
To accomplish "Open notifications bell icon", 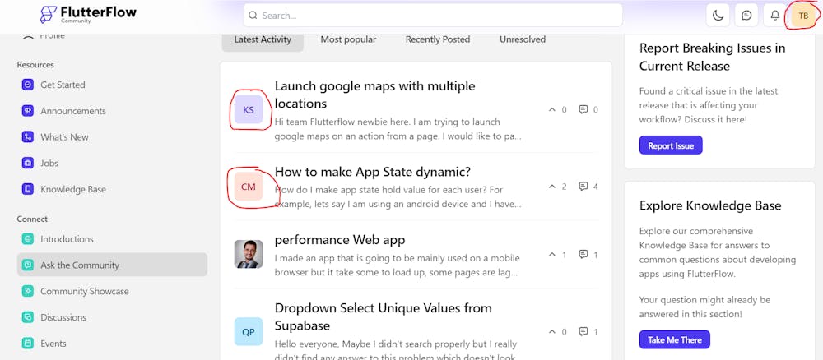I will [x=774, y=15].
